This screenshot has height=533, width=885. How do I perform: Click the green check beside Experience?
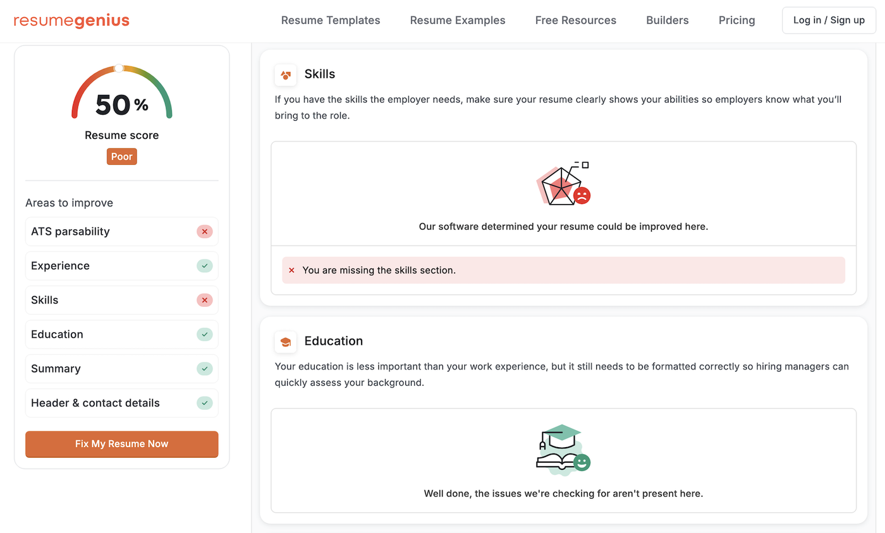click(204, 266)
